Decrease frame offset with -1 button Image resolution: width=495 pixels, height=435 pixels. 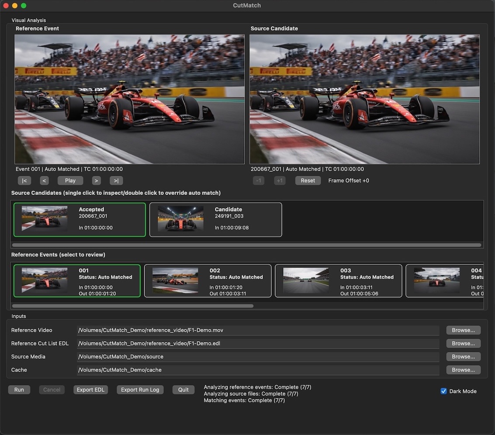click(259, 181)
